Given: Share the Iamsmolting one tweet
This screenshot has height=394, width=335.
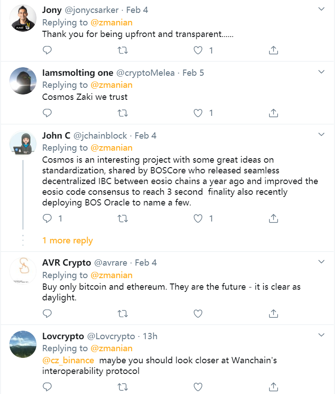Looking at the screenshot, I should (274, 113).
